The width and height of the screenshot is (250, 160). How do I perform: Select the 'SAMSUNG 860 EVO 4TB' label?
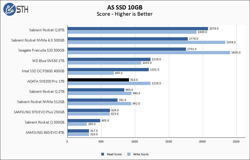(x=45, y=132)
